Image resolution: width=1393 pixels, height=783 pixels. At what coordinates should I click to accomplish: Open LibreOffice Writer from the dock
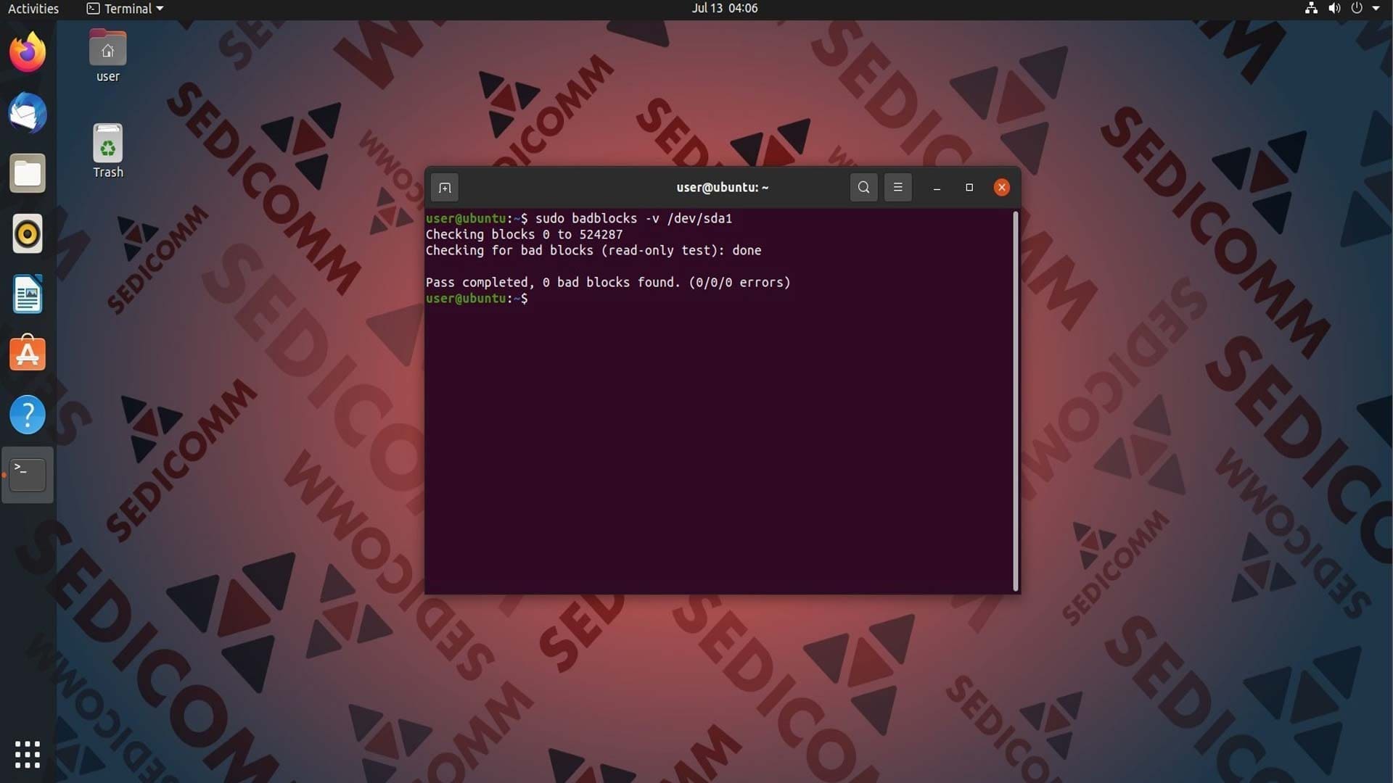point(28,294)
